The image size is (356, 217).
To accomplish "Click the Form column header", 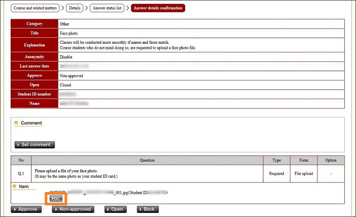I will click(x=304, y=160).
